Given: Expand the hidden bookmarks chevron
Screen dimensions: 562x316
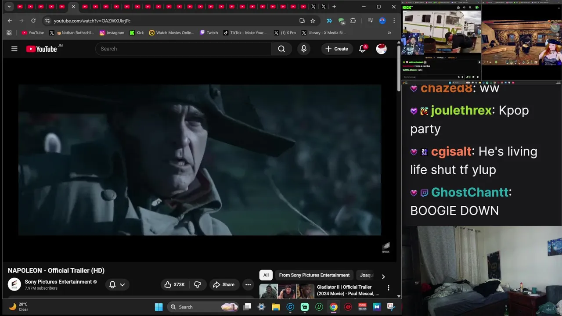Looking at the screenshot, I should pos(389,32).
